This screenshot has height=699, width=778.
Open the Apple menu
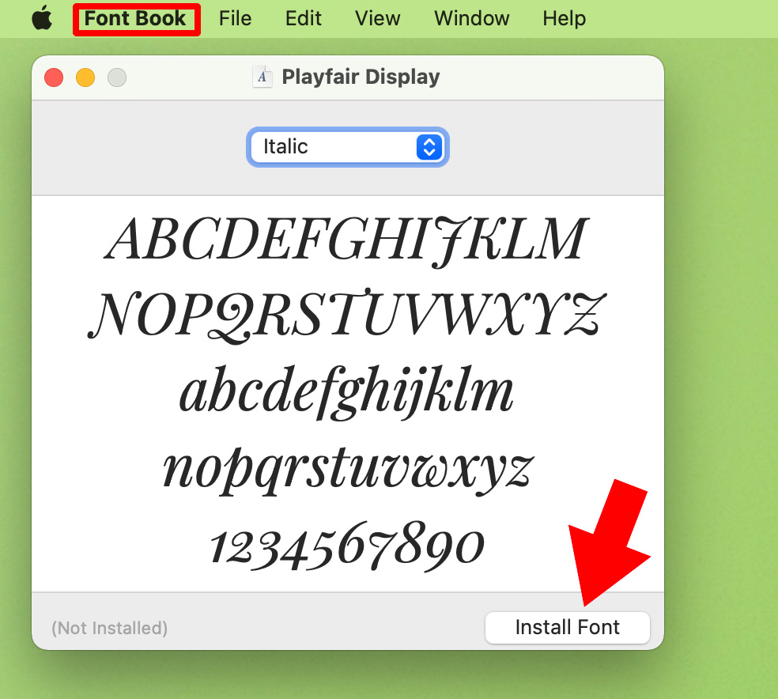click(42, 18)
